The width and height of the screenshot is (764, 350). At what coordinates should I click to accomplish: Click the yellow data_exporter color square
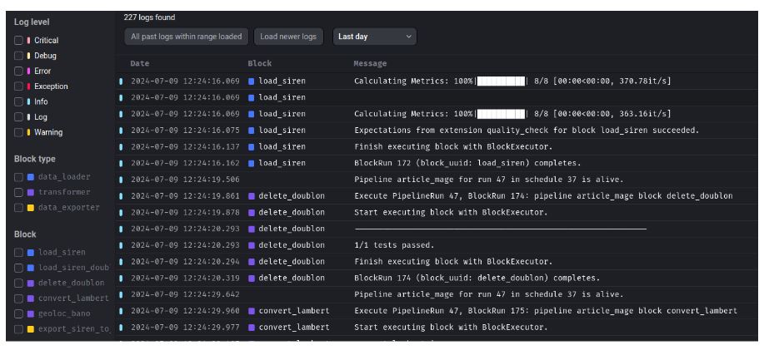pos(31,208)
